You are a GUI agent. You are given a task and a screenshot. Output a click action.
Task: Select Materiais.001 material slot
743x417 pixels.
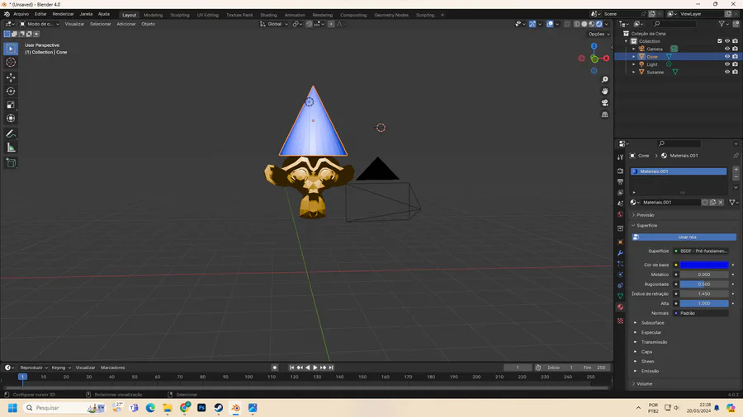pos(679,171)
